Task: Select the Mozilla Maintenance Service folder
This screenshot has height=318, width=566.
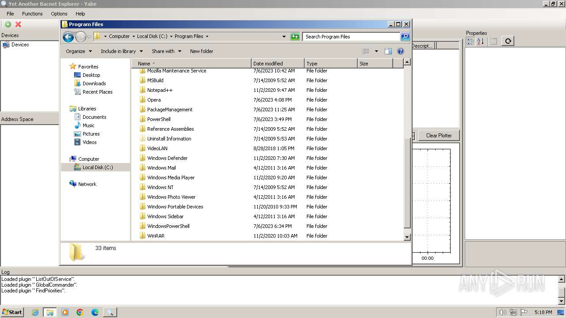Action: click(x=176, y=71)
